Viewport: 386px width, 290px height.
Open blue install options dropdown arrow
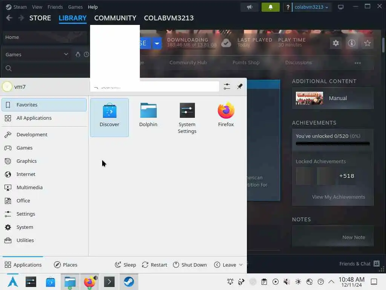(x=157, y=43)
